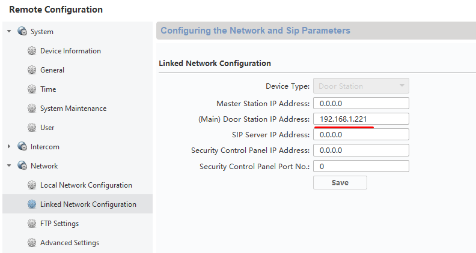Click the gear icon beside Device Information

32,51
